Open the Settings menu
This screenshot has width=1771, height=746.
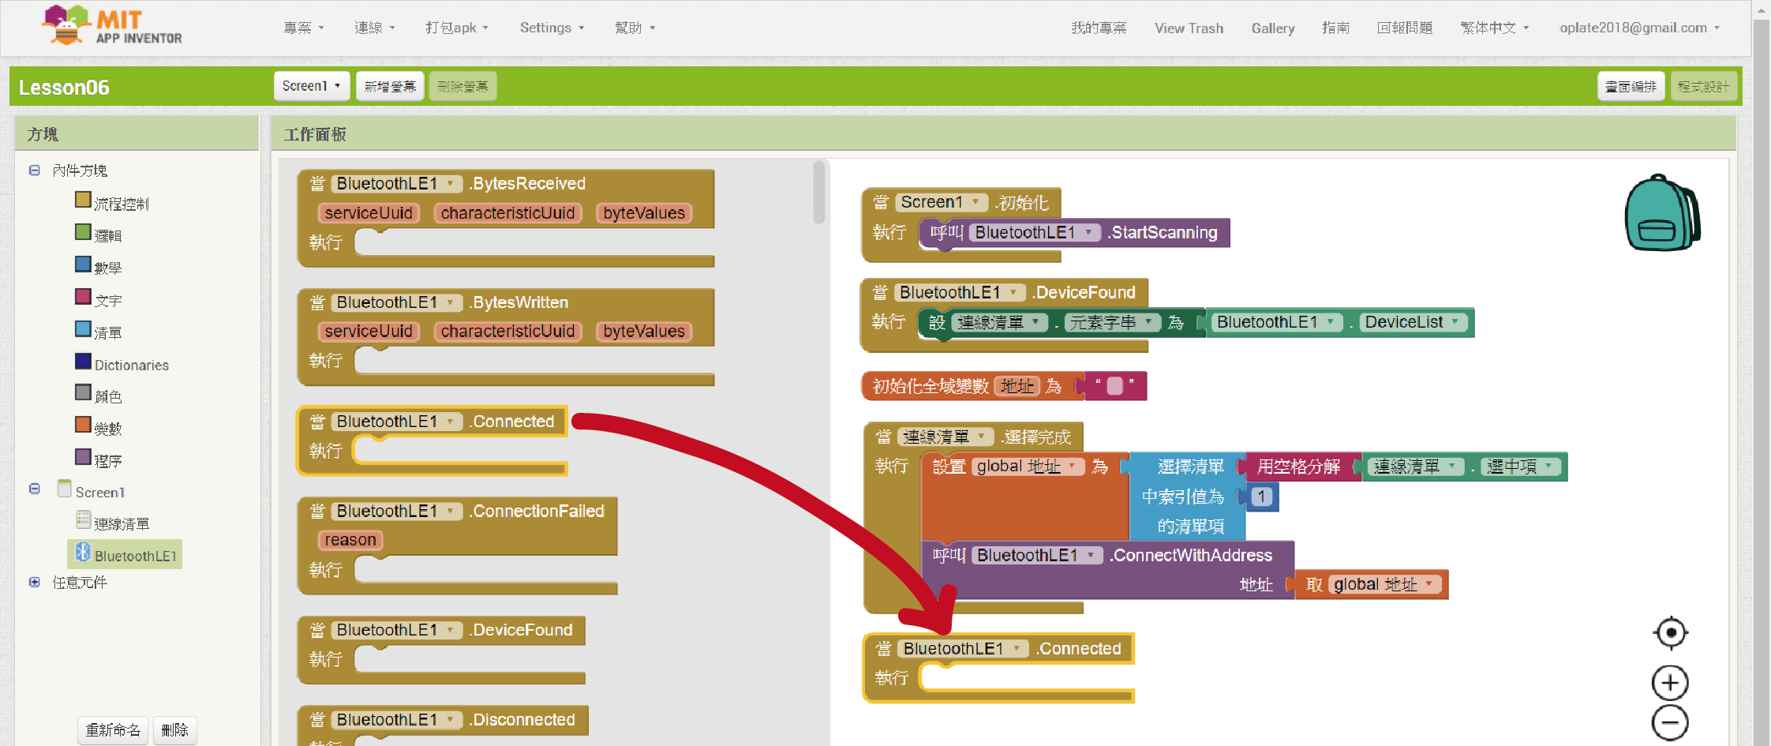[x=551, y=28]
